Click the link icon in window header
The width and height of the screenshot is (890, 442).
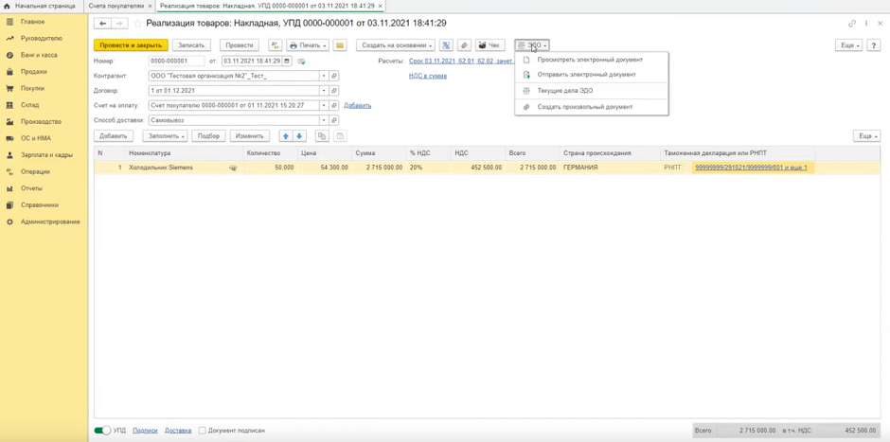tap(851, 24)
